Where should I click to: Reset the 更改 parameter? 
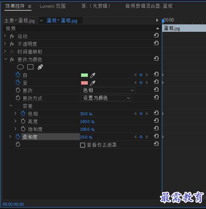click(x=156, y=90)
